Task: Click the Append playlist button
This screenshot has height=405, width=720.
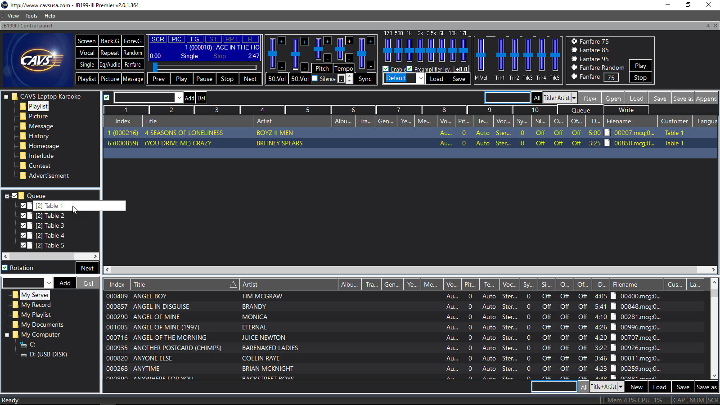Action: pos(706,99)
